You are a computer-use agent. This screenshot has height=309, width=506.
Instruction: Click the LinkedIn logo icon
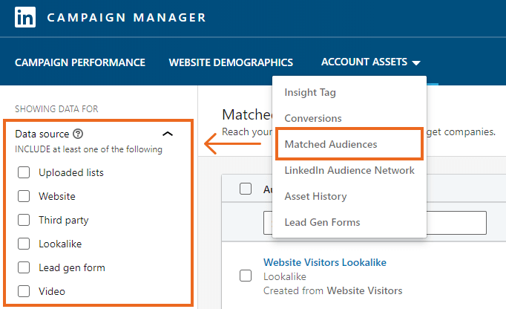[x=25, y=17]
